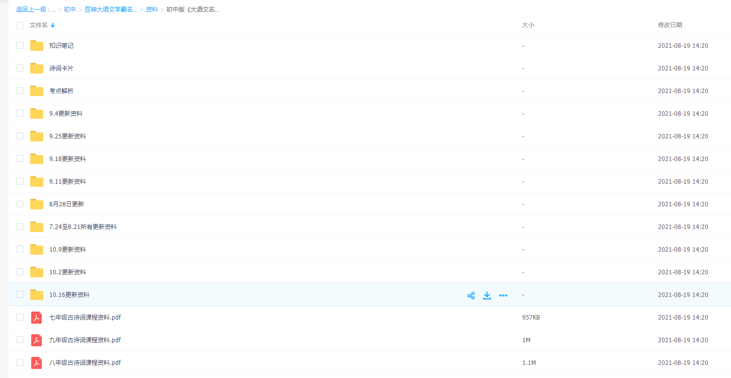Click the 诗词卡片 folder icon
Viewport: 731px width, 378px height.
pyautogui.click(x=37, y=68)
